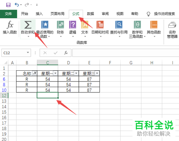179x141 pixels.
Task: Open the 日期和时间 functions calendar icon
Action: point(100,25)
